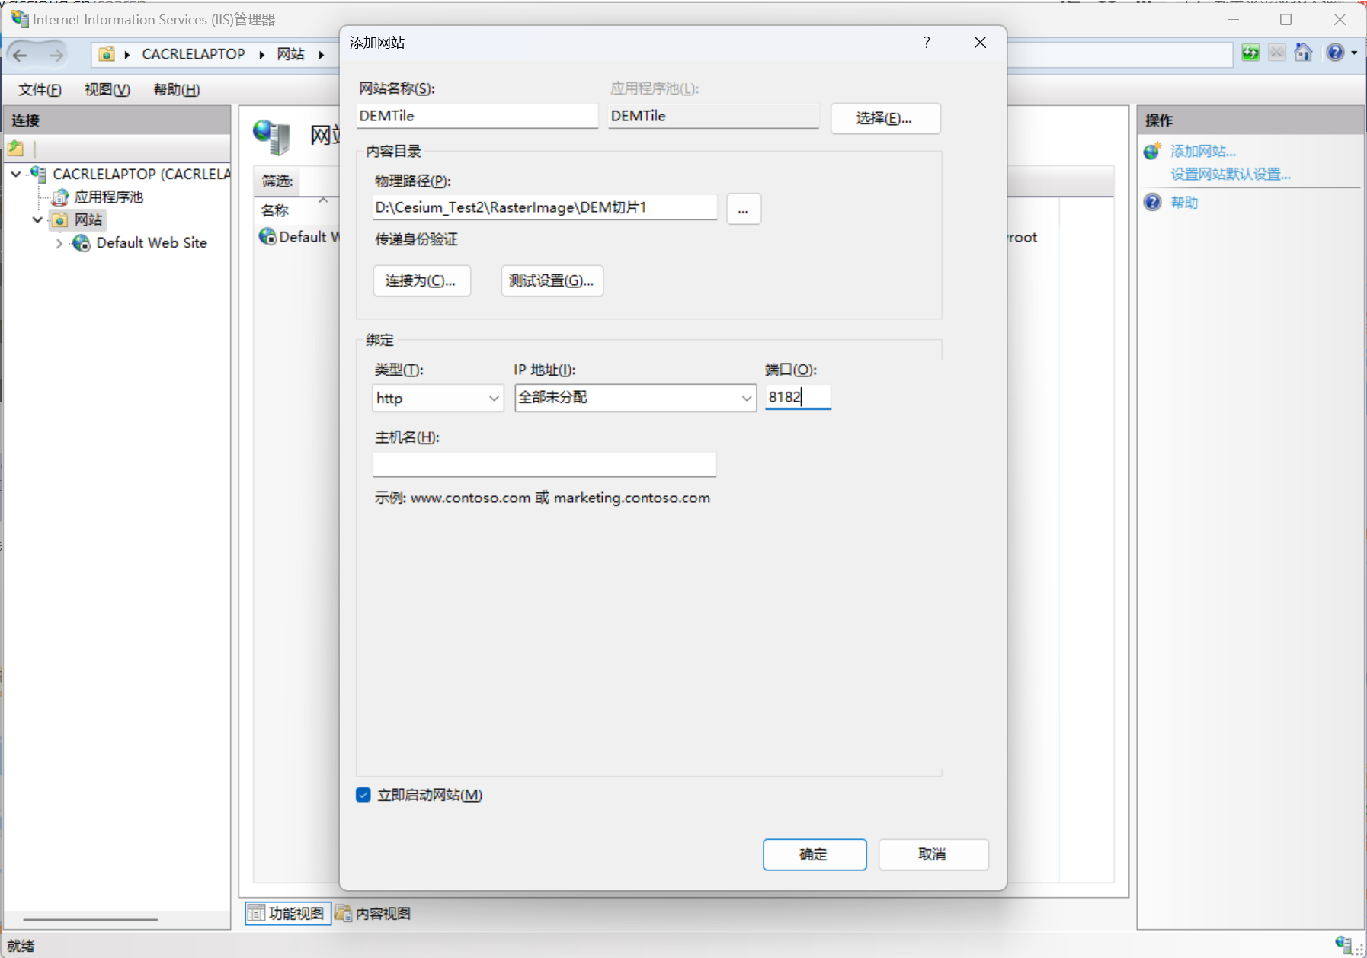The image size is (1367, 958).
Task: Switch to the 功能视图 tab
Action: (x=288, y=913)
